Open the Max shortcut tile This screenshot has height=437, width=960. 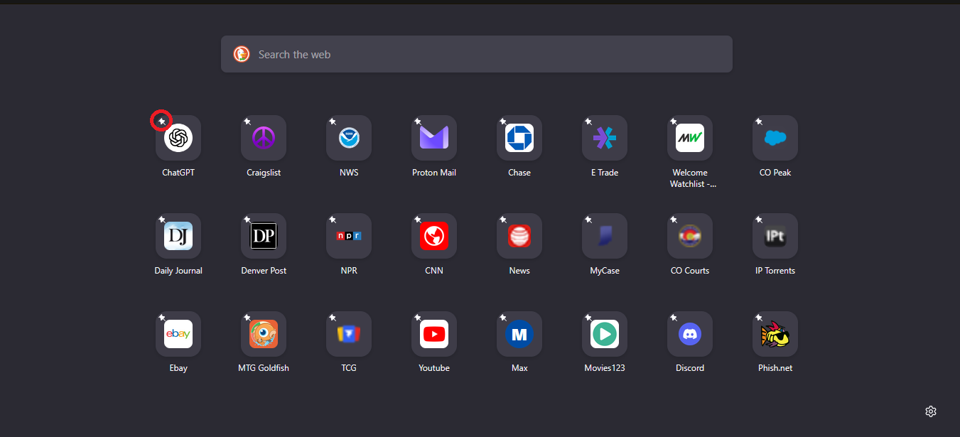519,334
